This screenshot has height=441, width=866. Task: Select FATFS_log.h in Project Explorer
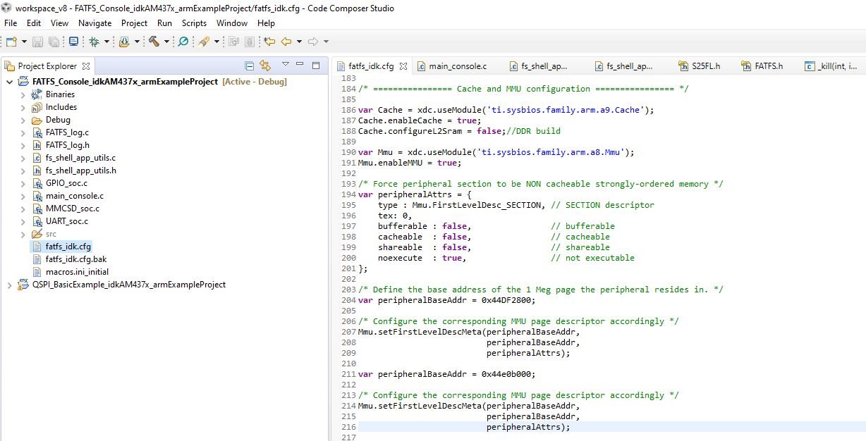click(x=67, y=145)
